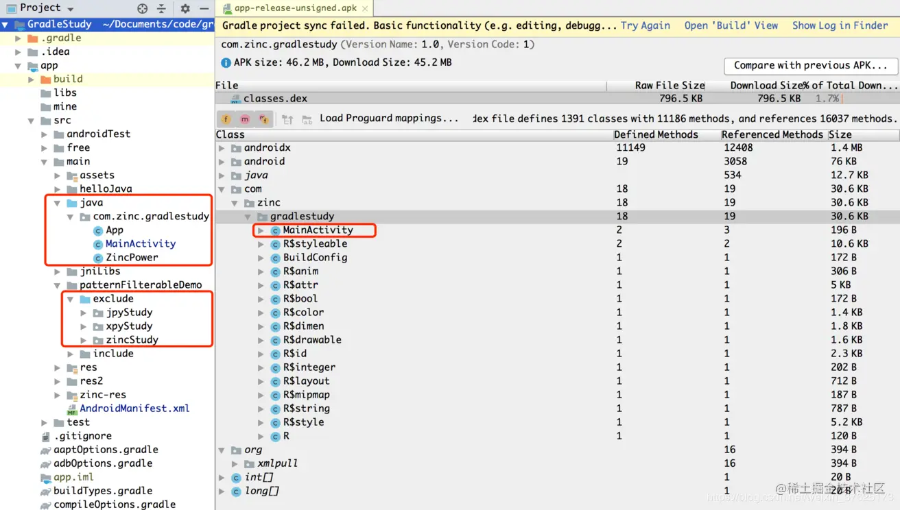Click the buildTypes.gradle file icon

pos(45,491)
